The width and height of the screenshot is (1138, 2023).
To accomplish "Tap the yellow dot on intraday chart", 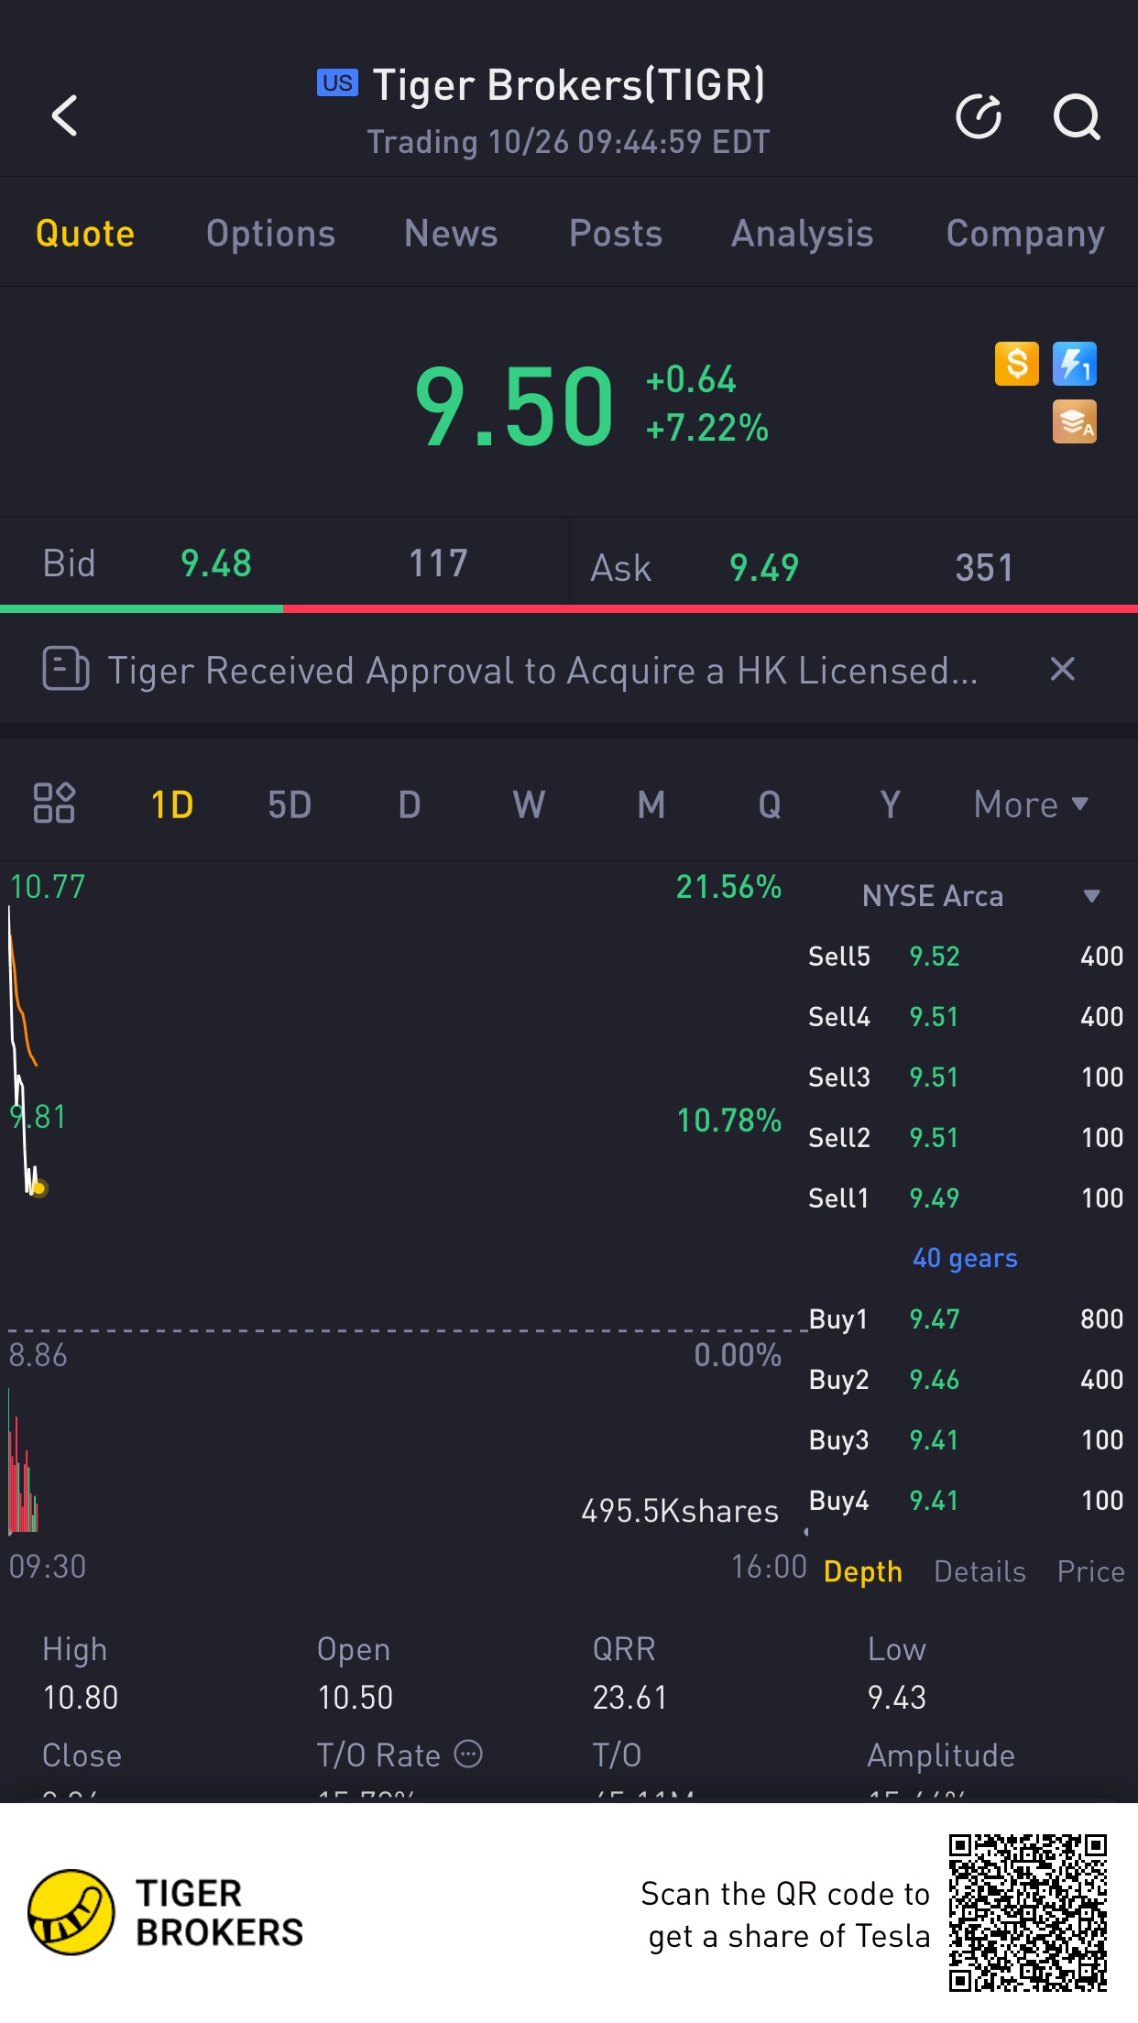I will pyautogui.click(x=38, y=1188).
